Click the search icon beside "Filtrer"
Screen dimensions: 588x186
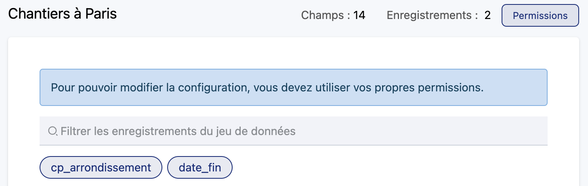[53, 131]
